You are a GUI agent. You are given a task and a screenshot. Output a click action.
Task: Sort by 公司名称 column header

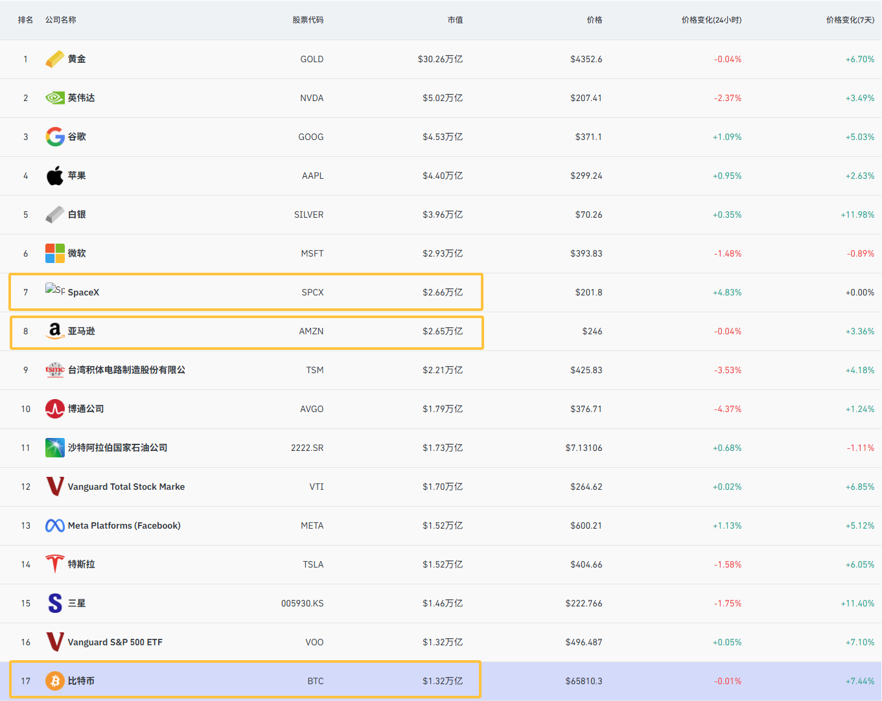(61, 20)
